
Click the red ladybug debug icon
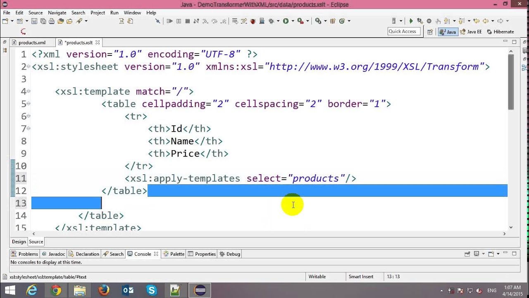(x=253, y=21)
